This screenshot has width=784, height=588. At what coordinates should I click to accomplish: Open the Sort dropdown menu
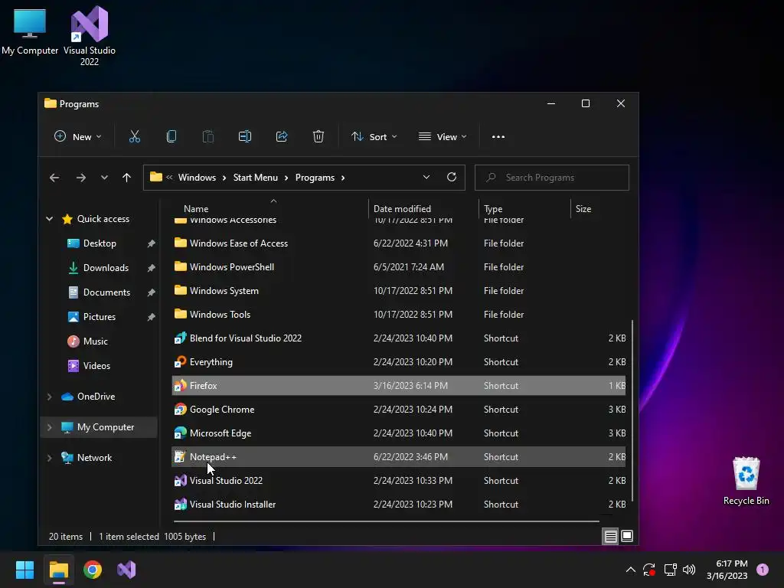tap(374, 136)
